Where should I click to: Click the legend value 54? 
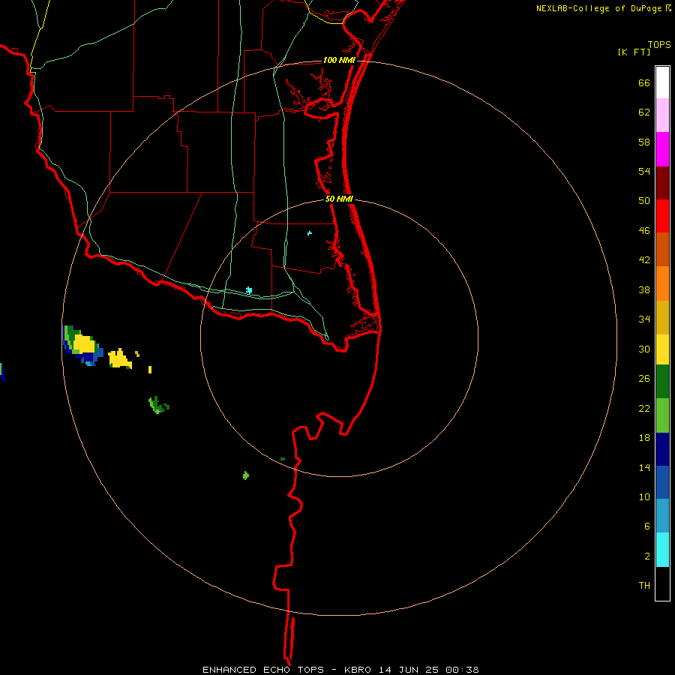(x=644, y=171)
